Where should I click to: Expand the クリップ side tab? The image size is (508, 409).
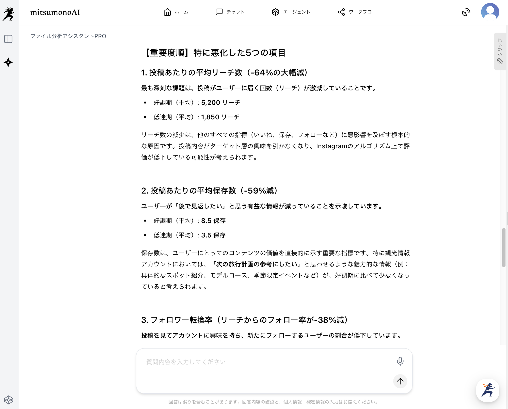[x=500, y=51]
